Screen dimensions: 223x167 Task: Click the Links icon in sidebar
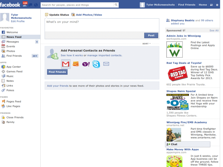point(3,85)
